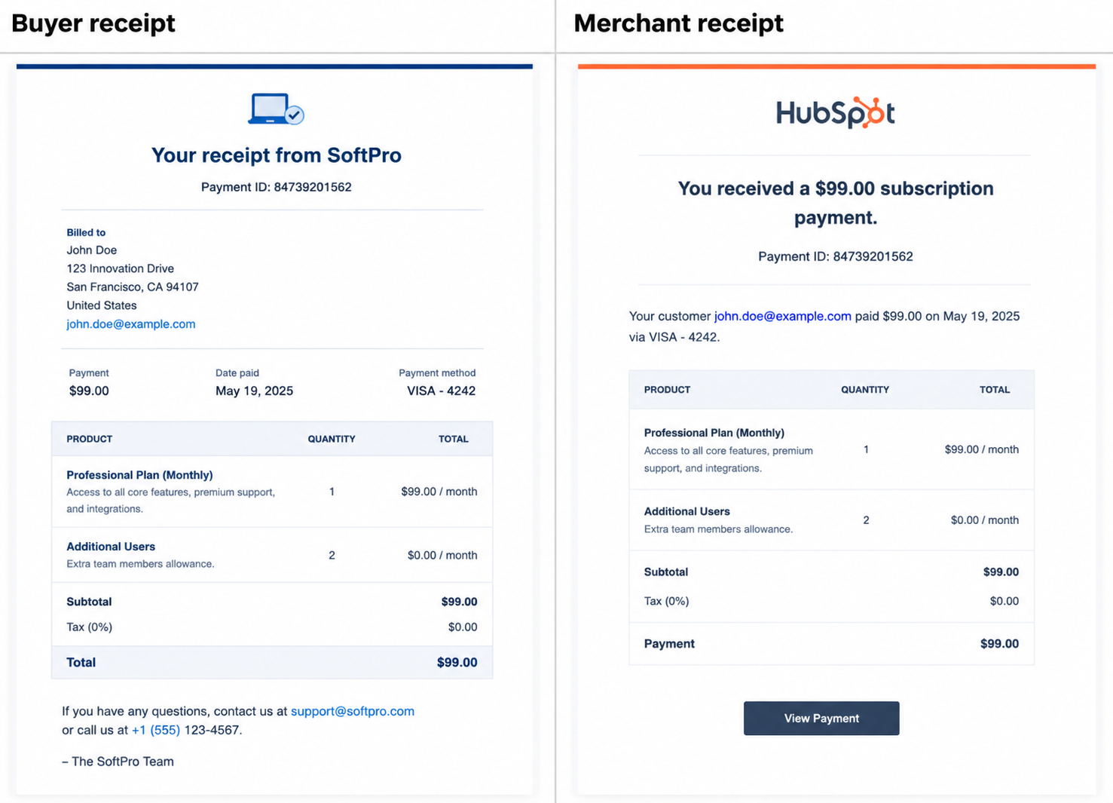The height and width of the screenshot is (803, 1113).
Task: Select the "Merchant receipt" heading
Action: [x=678, y=23]
